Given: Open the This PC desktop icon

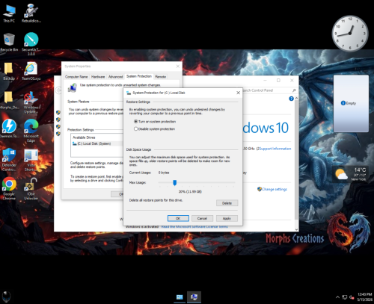Looking at the screenshot, I should (9, 13).
